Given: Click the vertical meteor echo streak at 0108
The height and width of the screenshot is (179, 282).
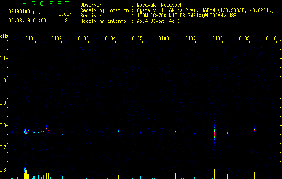Looking at the screenshot, I should 215,134.
